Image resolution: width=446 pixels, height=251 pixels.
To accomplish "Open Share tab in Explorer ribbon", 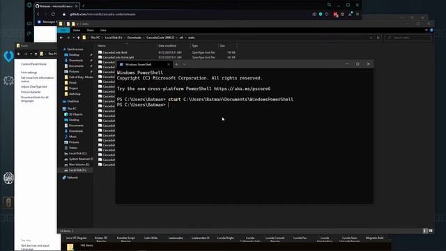I will point(90,30).
